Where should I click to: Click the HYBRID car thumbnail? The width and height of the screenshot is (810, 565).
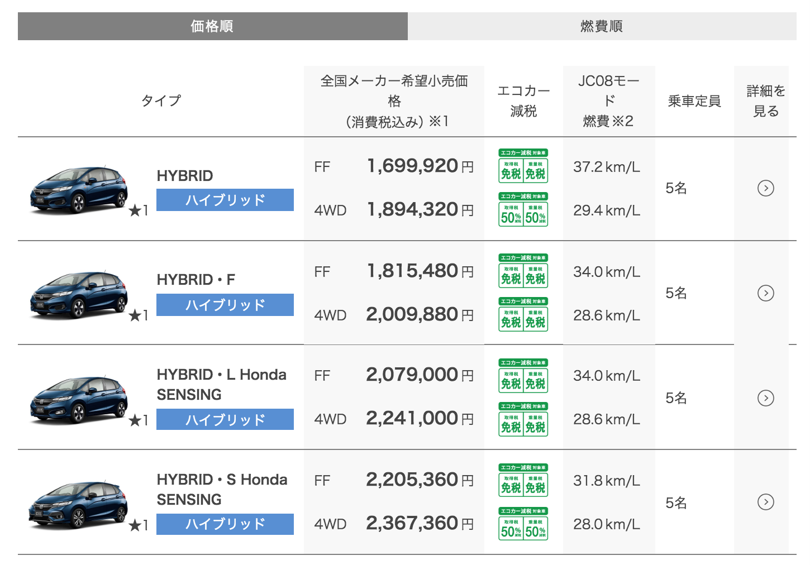(78, 190)
